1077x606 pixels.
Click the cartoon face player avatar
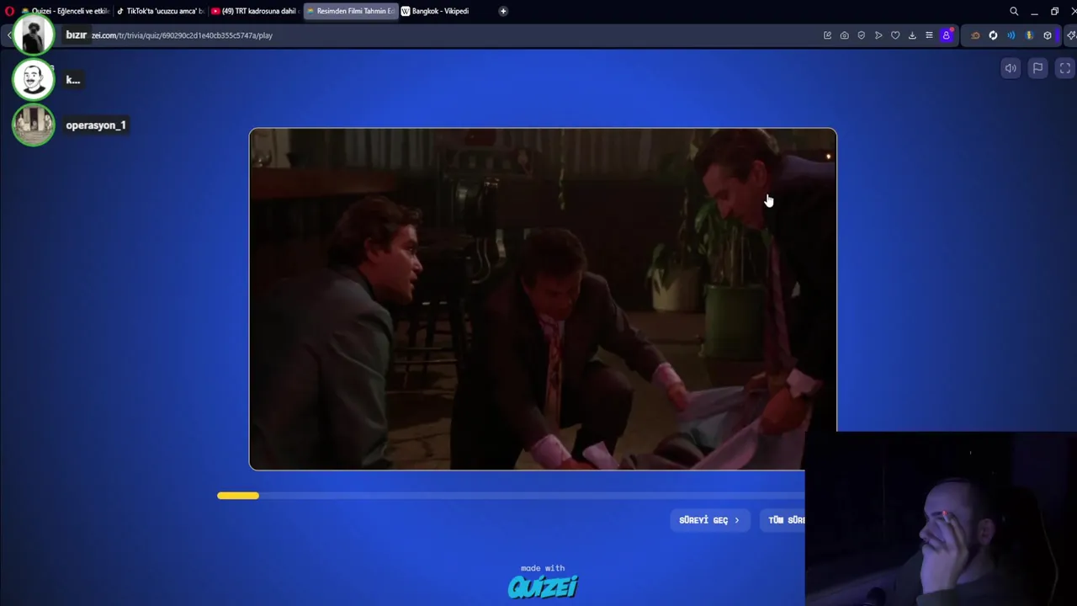click(x=34, y=80)
